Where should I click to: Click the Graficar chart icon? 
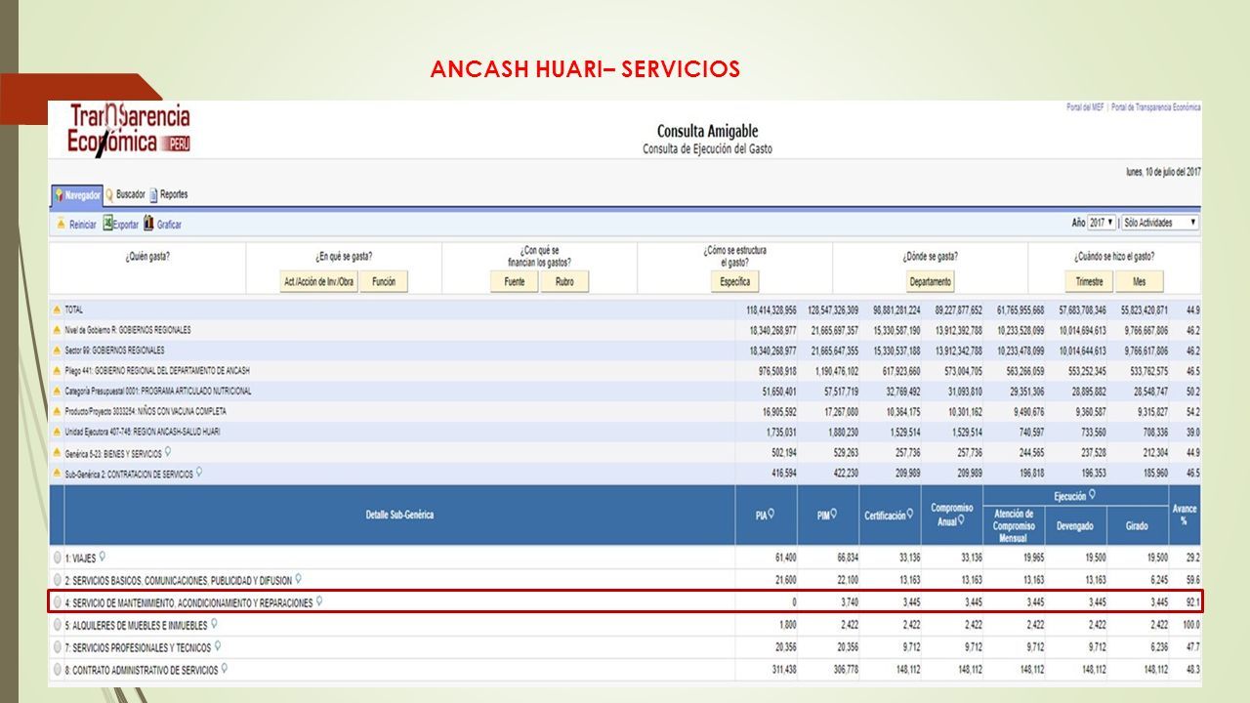pyautogui.click(x=148, y=223)
